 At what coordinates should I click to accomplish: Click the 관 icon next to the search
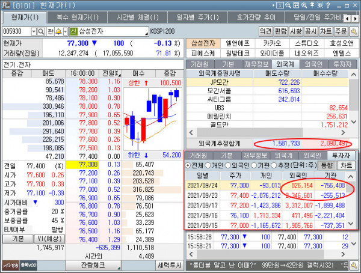pyautogui.click(x=51, y=31)
